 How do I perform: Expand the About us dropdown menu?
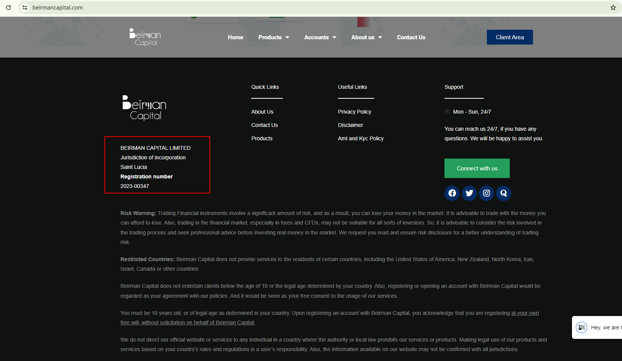[366, 37]
